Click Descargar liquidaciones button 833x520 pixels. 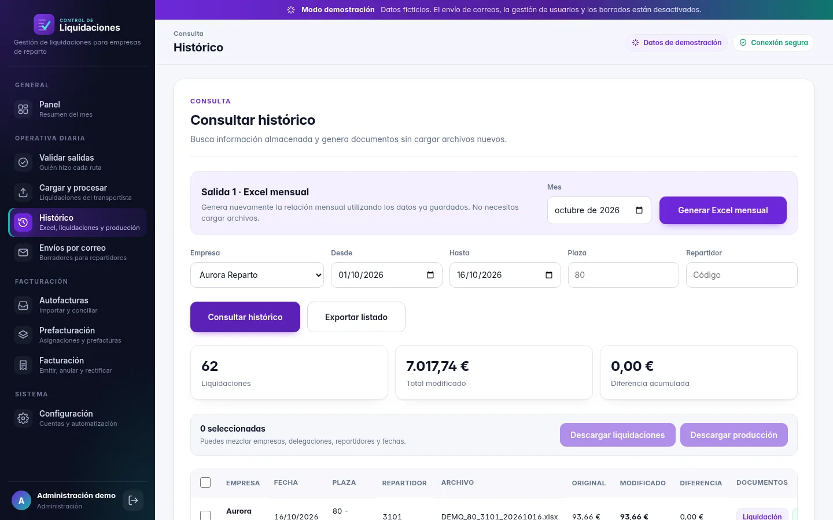tap(618, 435)
